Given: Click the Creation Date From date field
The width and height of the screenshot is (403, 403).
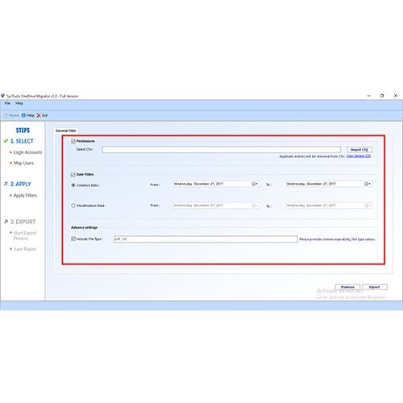Looking at the screenshot, I should (216, 184).
